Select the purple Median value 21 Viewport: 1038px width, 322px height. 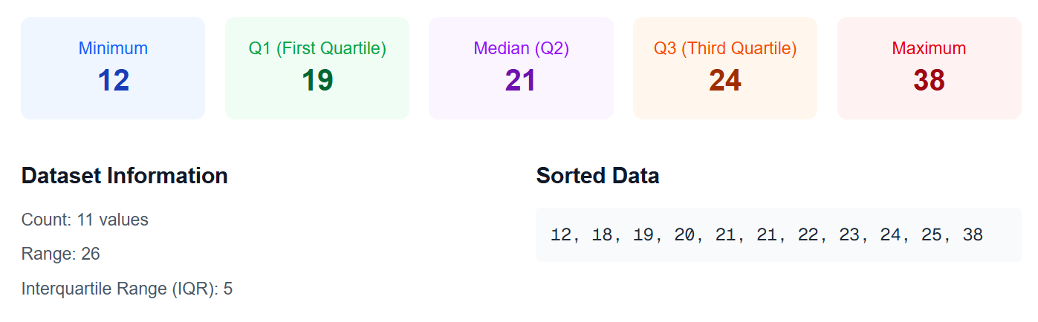coord(521,80)
